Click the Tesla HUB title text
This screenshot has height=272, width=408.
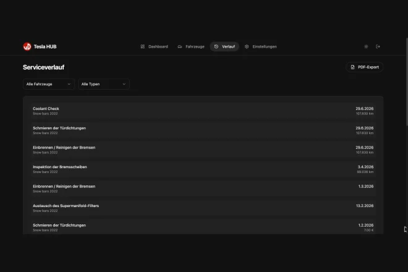click(45, 46)
